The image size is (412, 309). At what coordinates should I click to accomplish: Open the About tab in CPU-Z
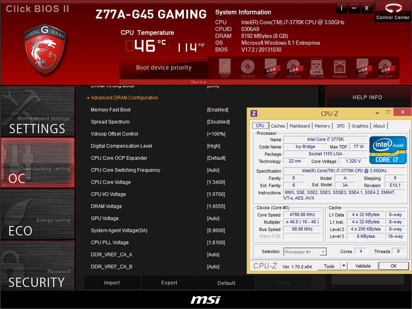point(379,126)
